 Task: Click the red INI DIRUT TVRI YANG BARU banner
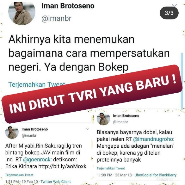pos(92,94)
